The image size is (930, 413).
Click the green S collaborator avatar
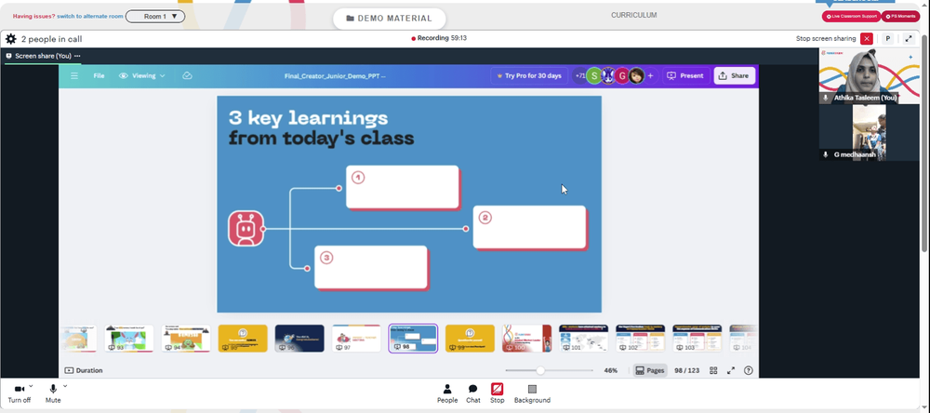click(x=593, y=76)
